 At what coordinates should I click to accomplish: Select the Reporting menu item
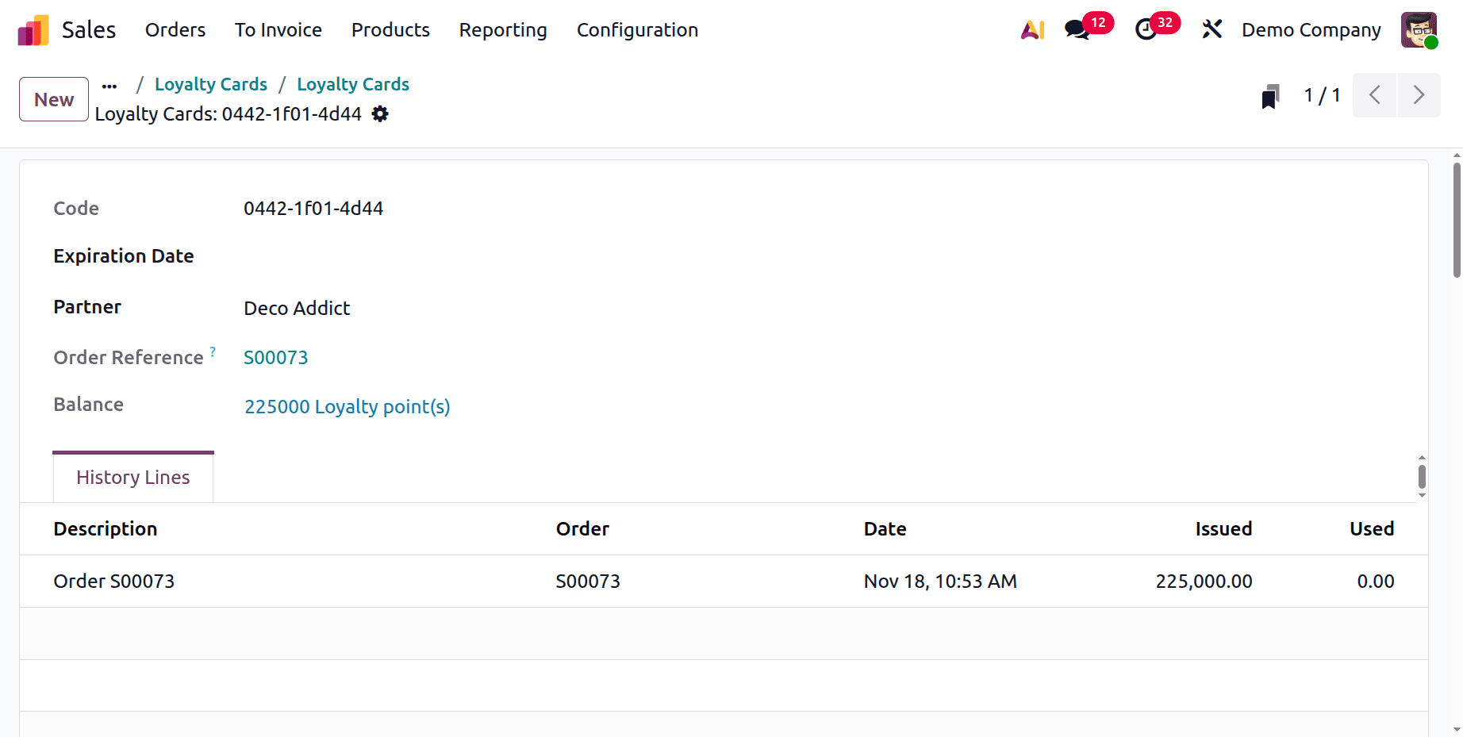click(x=503, y=30)
